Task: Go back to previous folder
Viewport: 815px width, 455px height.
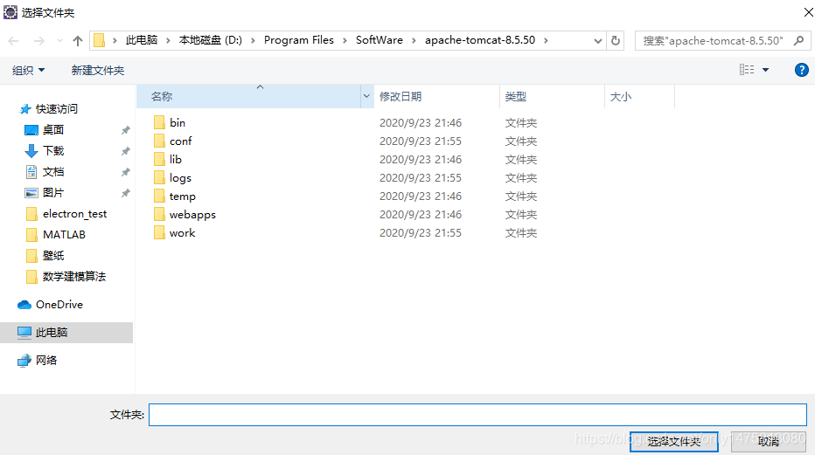Action: (x=14, y=41)
